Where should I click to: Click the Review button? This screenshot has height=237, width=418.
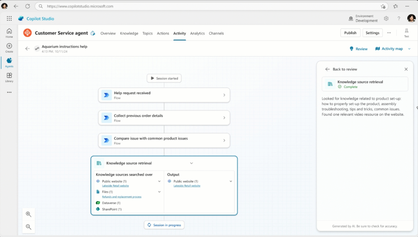(x=358, y=49)
